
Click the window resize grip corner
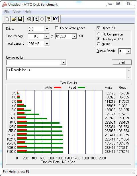coord(133,172)
